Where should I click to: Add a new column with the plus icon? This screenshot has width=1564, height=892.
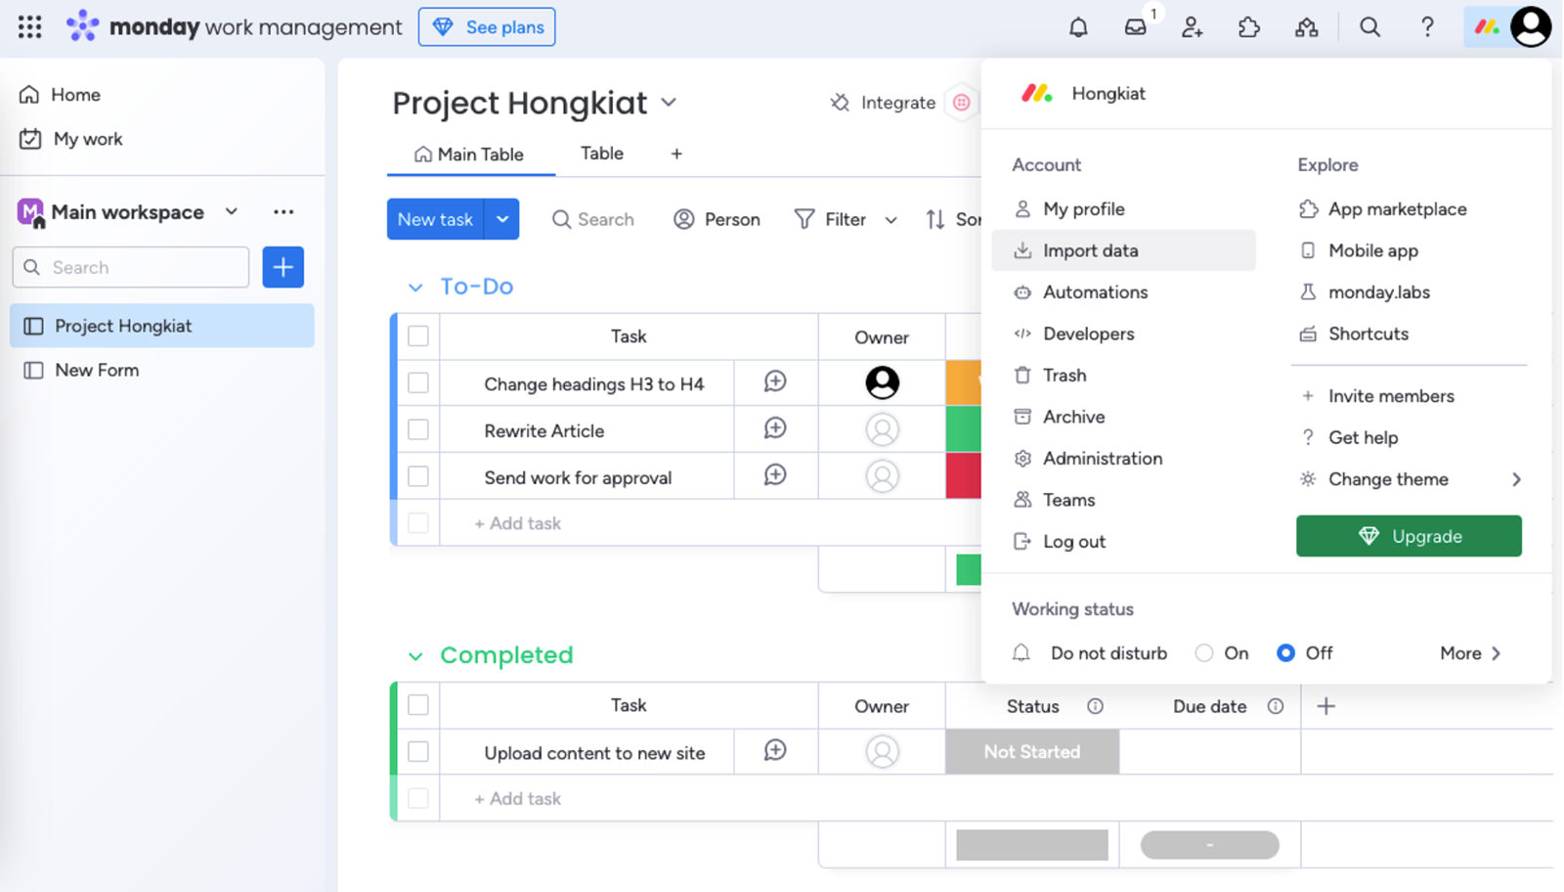(1326, 706)
